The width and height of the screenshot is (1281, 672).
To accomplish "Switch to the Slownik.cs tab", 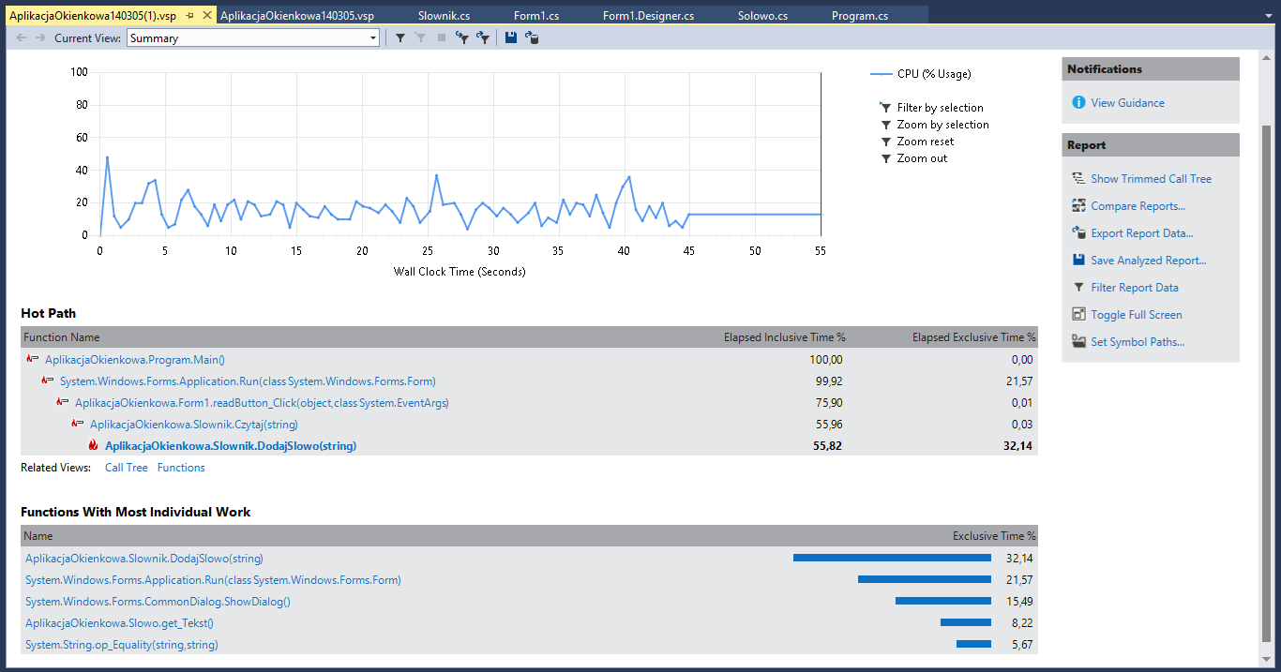I will (x=444, y=16).
